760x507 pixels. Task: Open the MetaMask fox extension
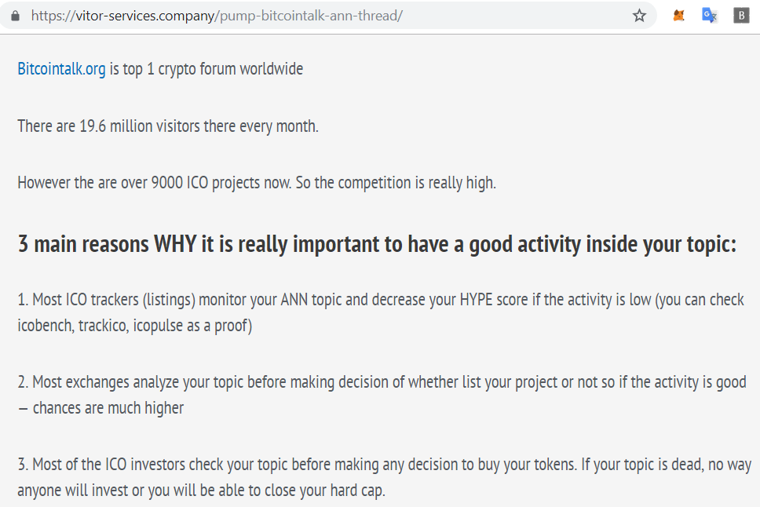point(678,16)
